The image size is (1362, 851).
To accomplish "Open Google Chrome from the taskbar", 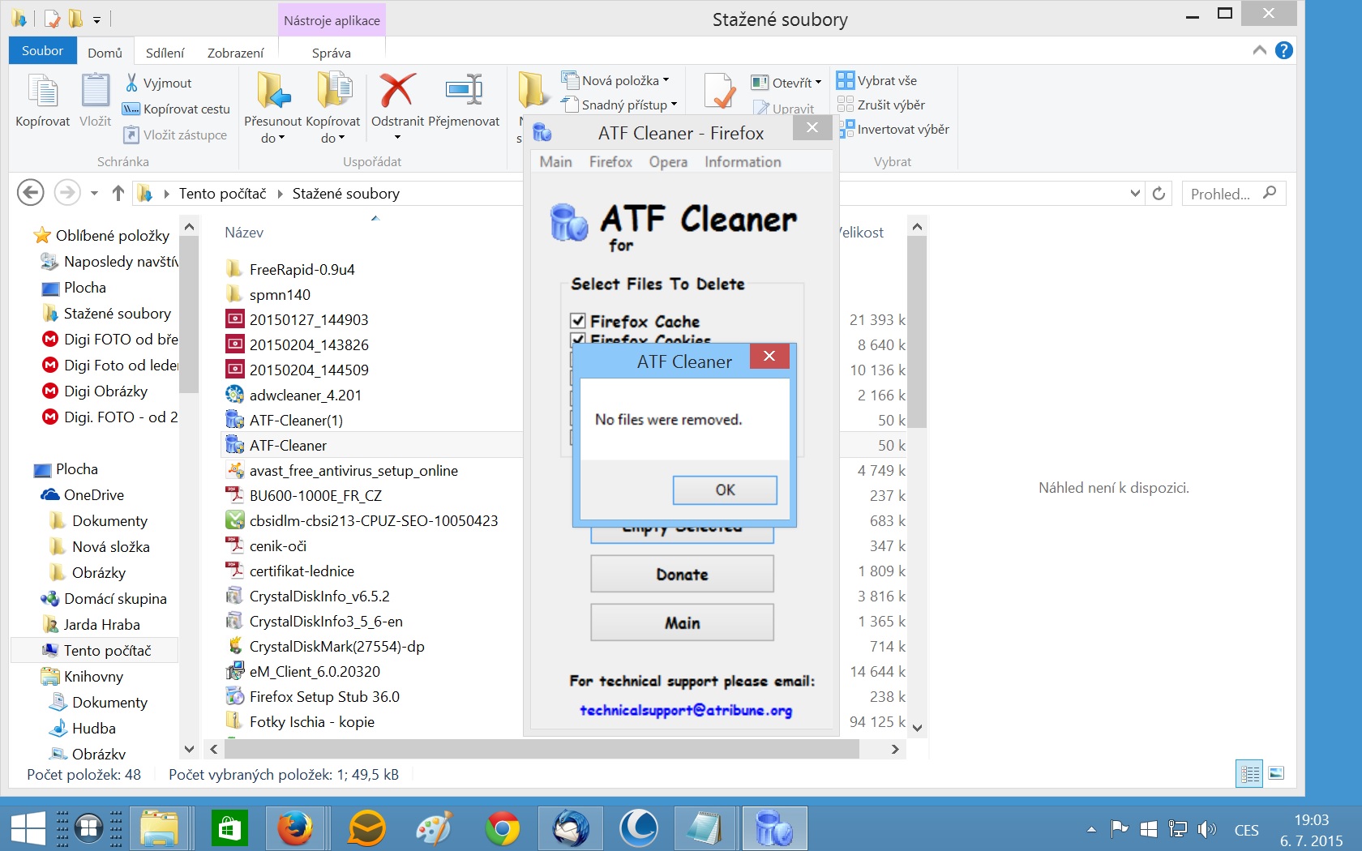I will coord(503,828).
